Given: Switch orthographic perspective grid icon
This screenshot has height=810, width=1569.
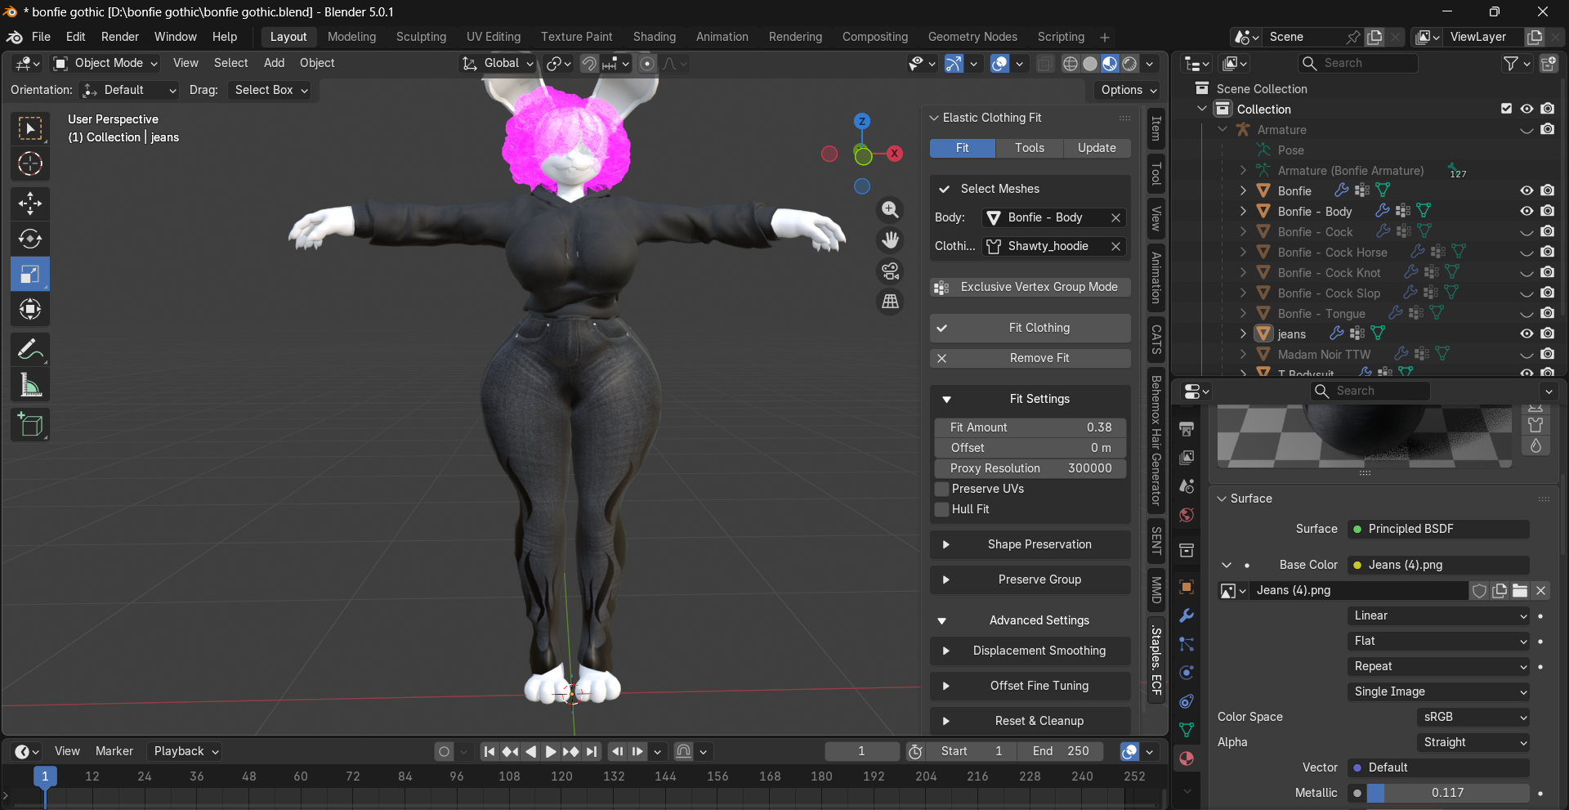Looking at the screenshot, I should [890, 302].
